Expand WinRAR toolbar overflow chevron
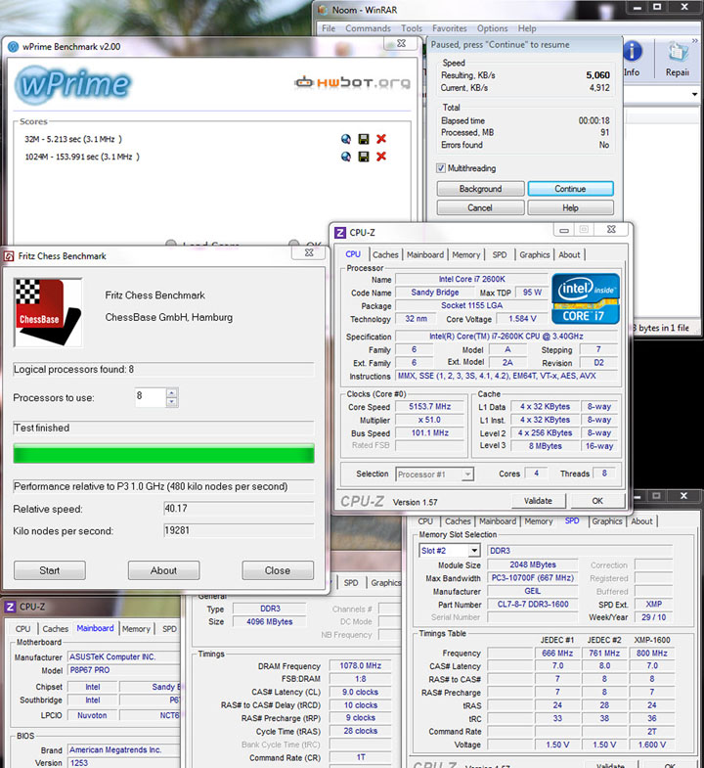Image resolution: width=704 pixels, height=768 pixels. [x=694, y=41]
